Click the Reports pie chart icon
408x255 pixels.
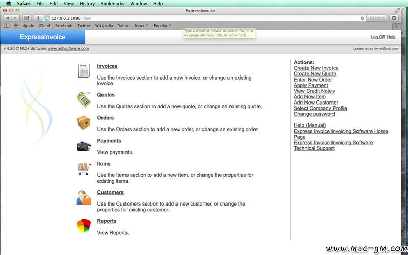point(84,225)
